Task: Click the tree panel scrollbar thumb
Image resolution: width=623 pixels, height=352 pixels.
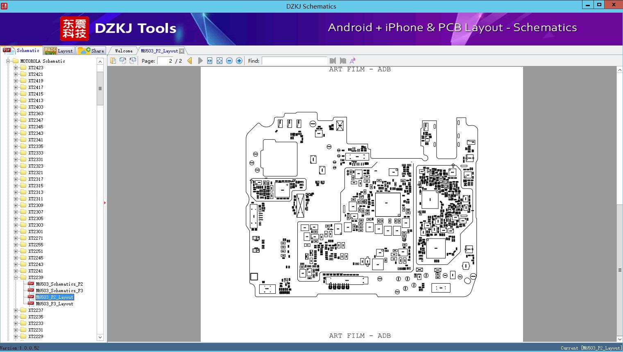Action: (x=100, y=89)
